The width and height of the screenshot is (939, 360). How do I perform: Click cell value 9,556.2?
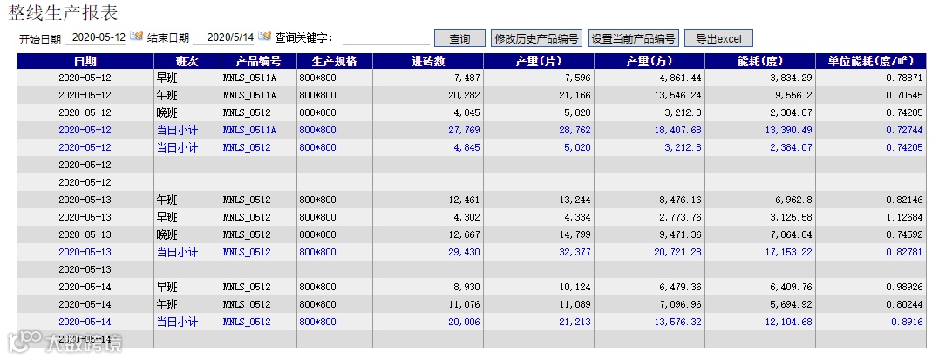(x=793, y=95)
